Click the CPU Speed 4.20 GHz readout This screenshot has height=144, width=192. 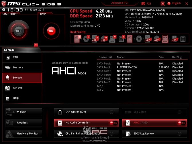tap(91, 11)
